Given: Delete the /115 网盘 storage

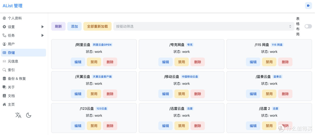Looking at the screenshot, I should click(285, 62).
